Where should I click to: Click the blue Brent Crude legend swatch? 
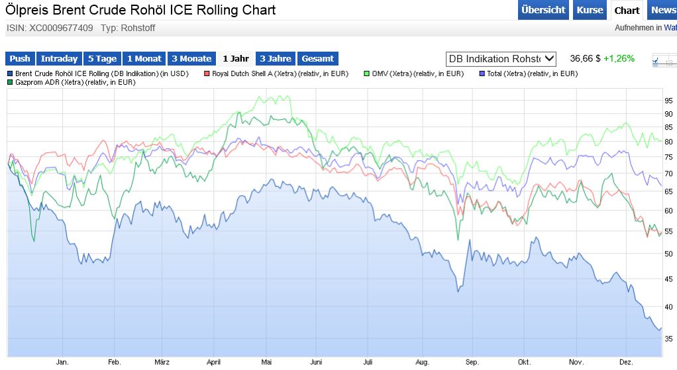(x=10, y=73)
